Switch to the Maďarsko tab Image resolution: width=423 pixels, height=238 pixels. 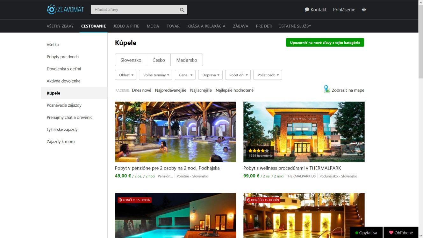click(x=187, y=60)
